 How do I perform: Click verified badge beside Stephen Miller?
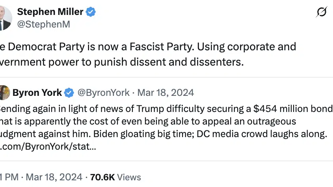coord(91,12)
